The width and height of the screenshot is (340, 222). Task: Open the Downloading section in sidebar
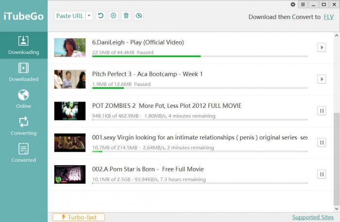point(24,45)
